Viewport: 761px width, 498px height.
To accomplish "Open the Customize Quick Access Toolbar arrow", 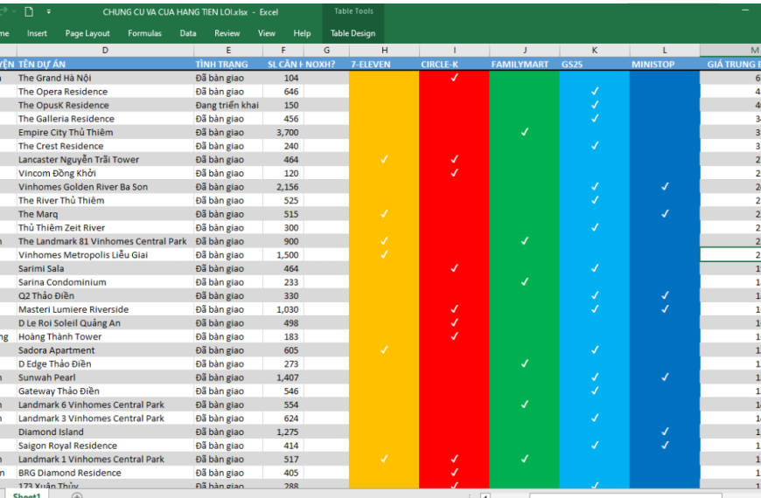I will (48, 11).
